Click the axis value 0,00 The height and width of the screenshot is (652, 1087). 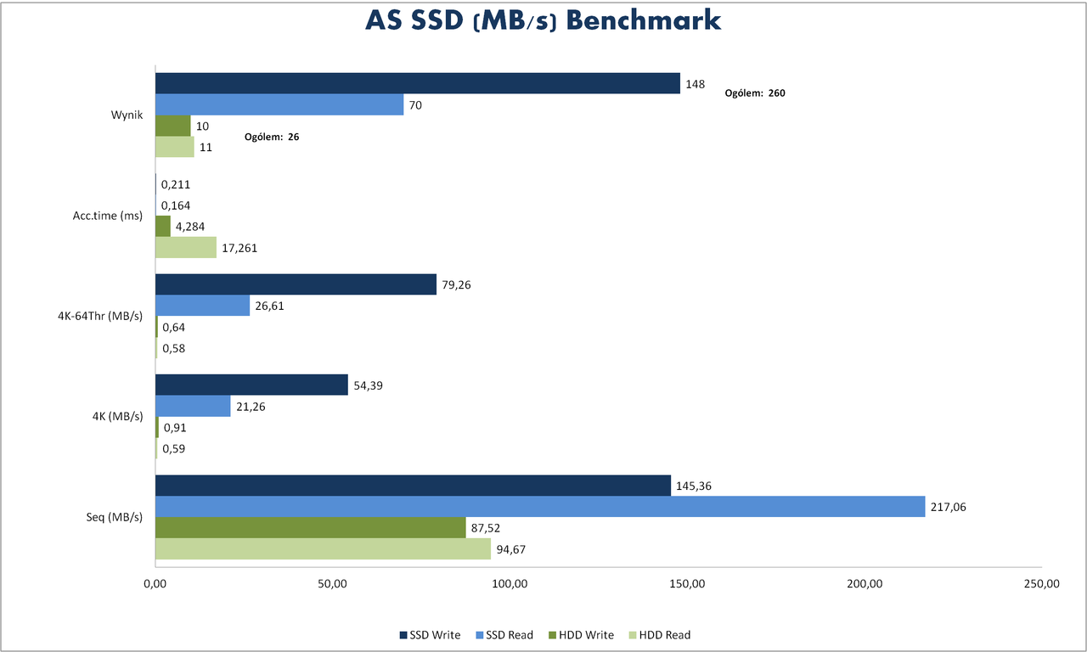coord(155,584)
